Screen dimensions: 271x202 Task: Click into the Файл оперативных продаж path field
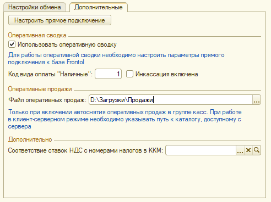tap(171, 100)
